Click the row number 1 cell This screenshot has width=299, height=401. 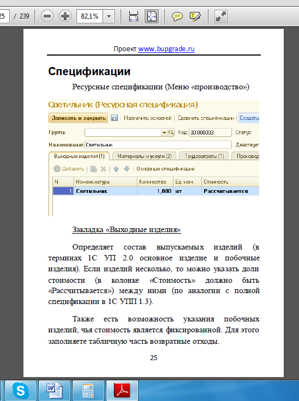(x=63, y=191)
